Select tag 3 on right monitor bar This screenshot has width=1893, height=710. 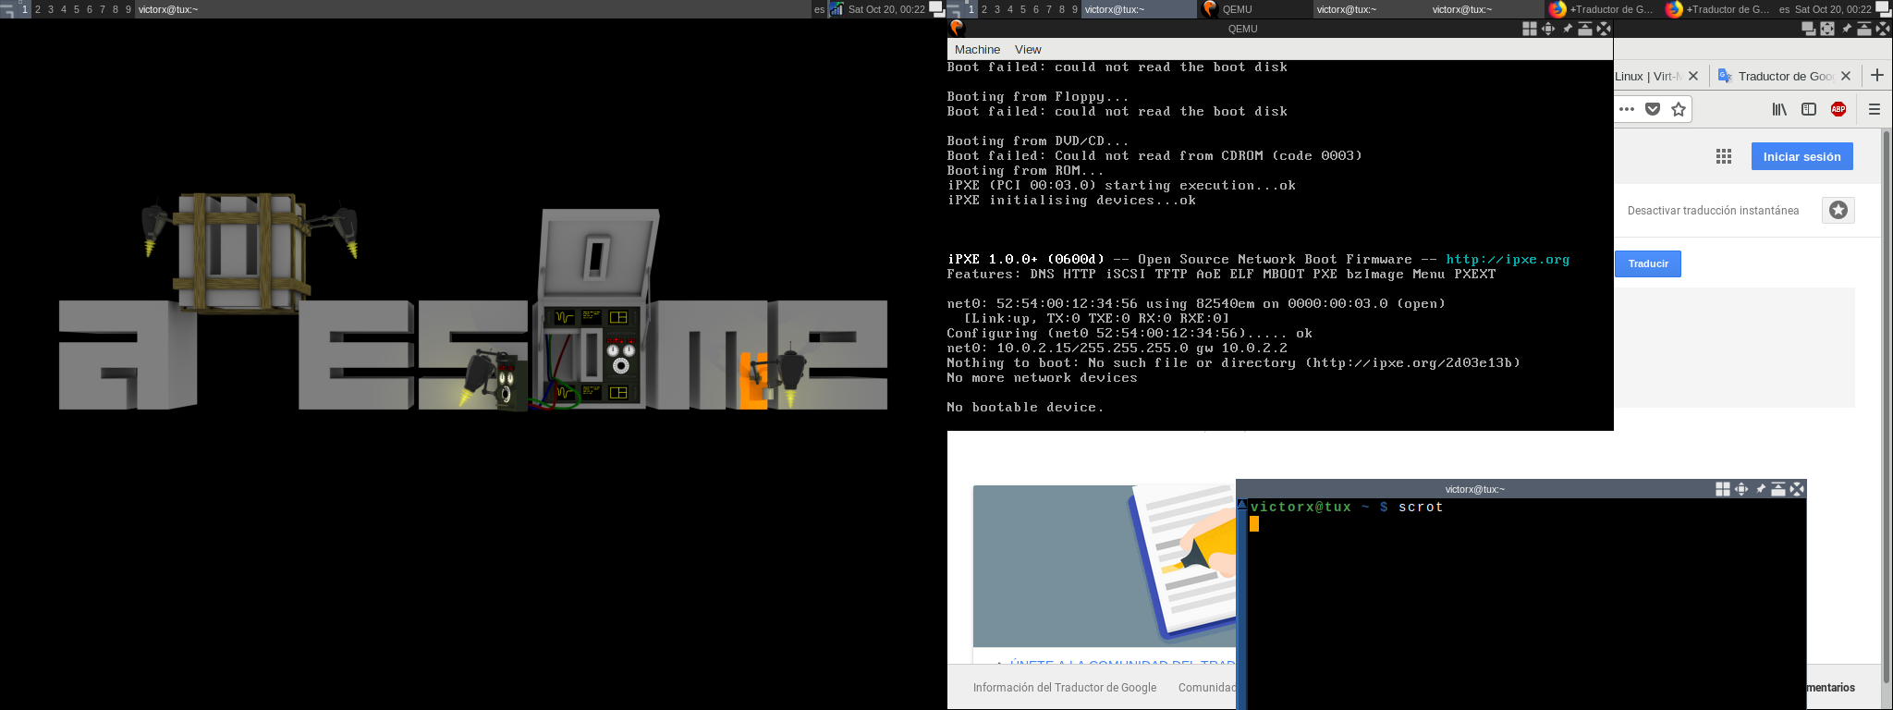tap(997, 9)
